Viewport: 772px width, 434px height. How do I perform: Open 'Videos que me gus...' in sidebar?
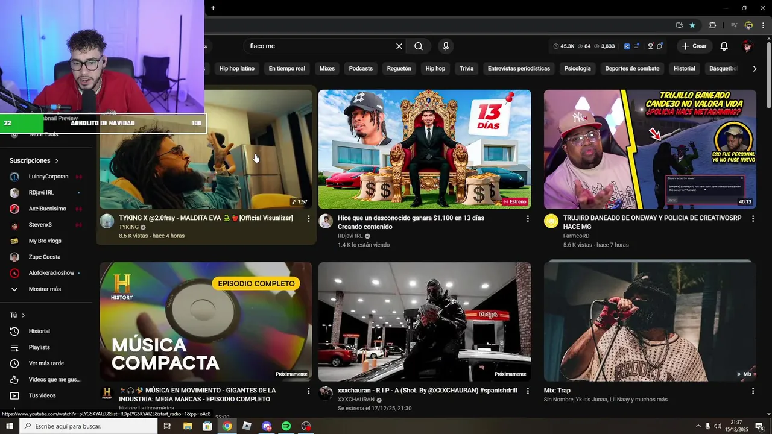[46, 379]
